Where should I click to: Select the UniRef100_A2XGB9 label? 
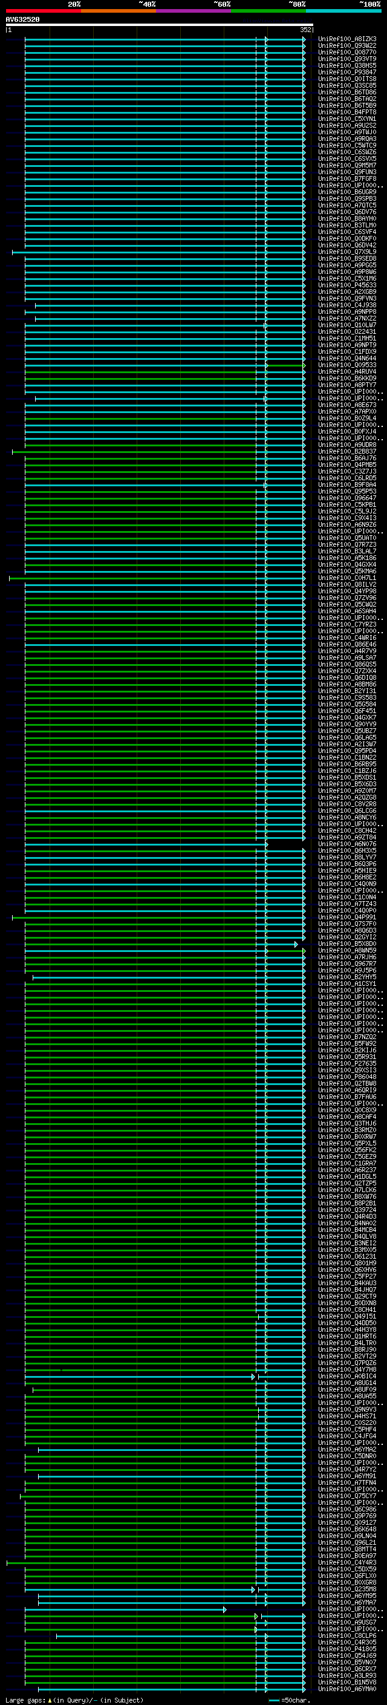347,292
